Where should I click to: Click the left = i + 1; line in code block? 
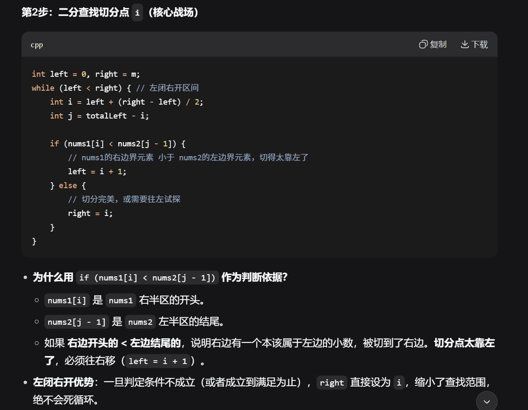tap(97, 171)
